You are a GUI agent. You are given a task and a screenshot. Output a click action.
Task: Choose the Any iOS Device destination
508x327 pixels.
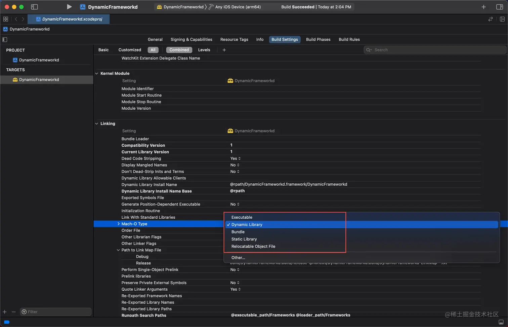[x=235, y=7]
